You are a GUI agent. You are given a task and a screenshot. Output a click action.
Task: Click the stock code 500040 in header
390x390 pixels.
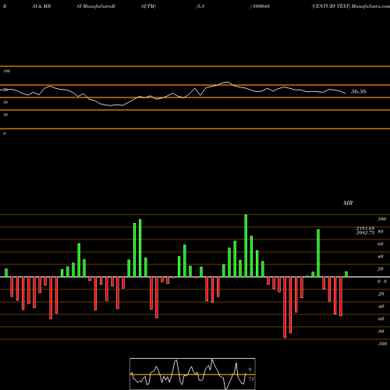click(261, 6)
